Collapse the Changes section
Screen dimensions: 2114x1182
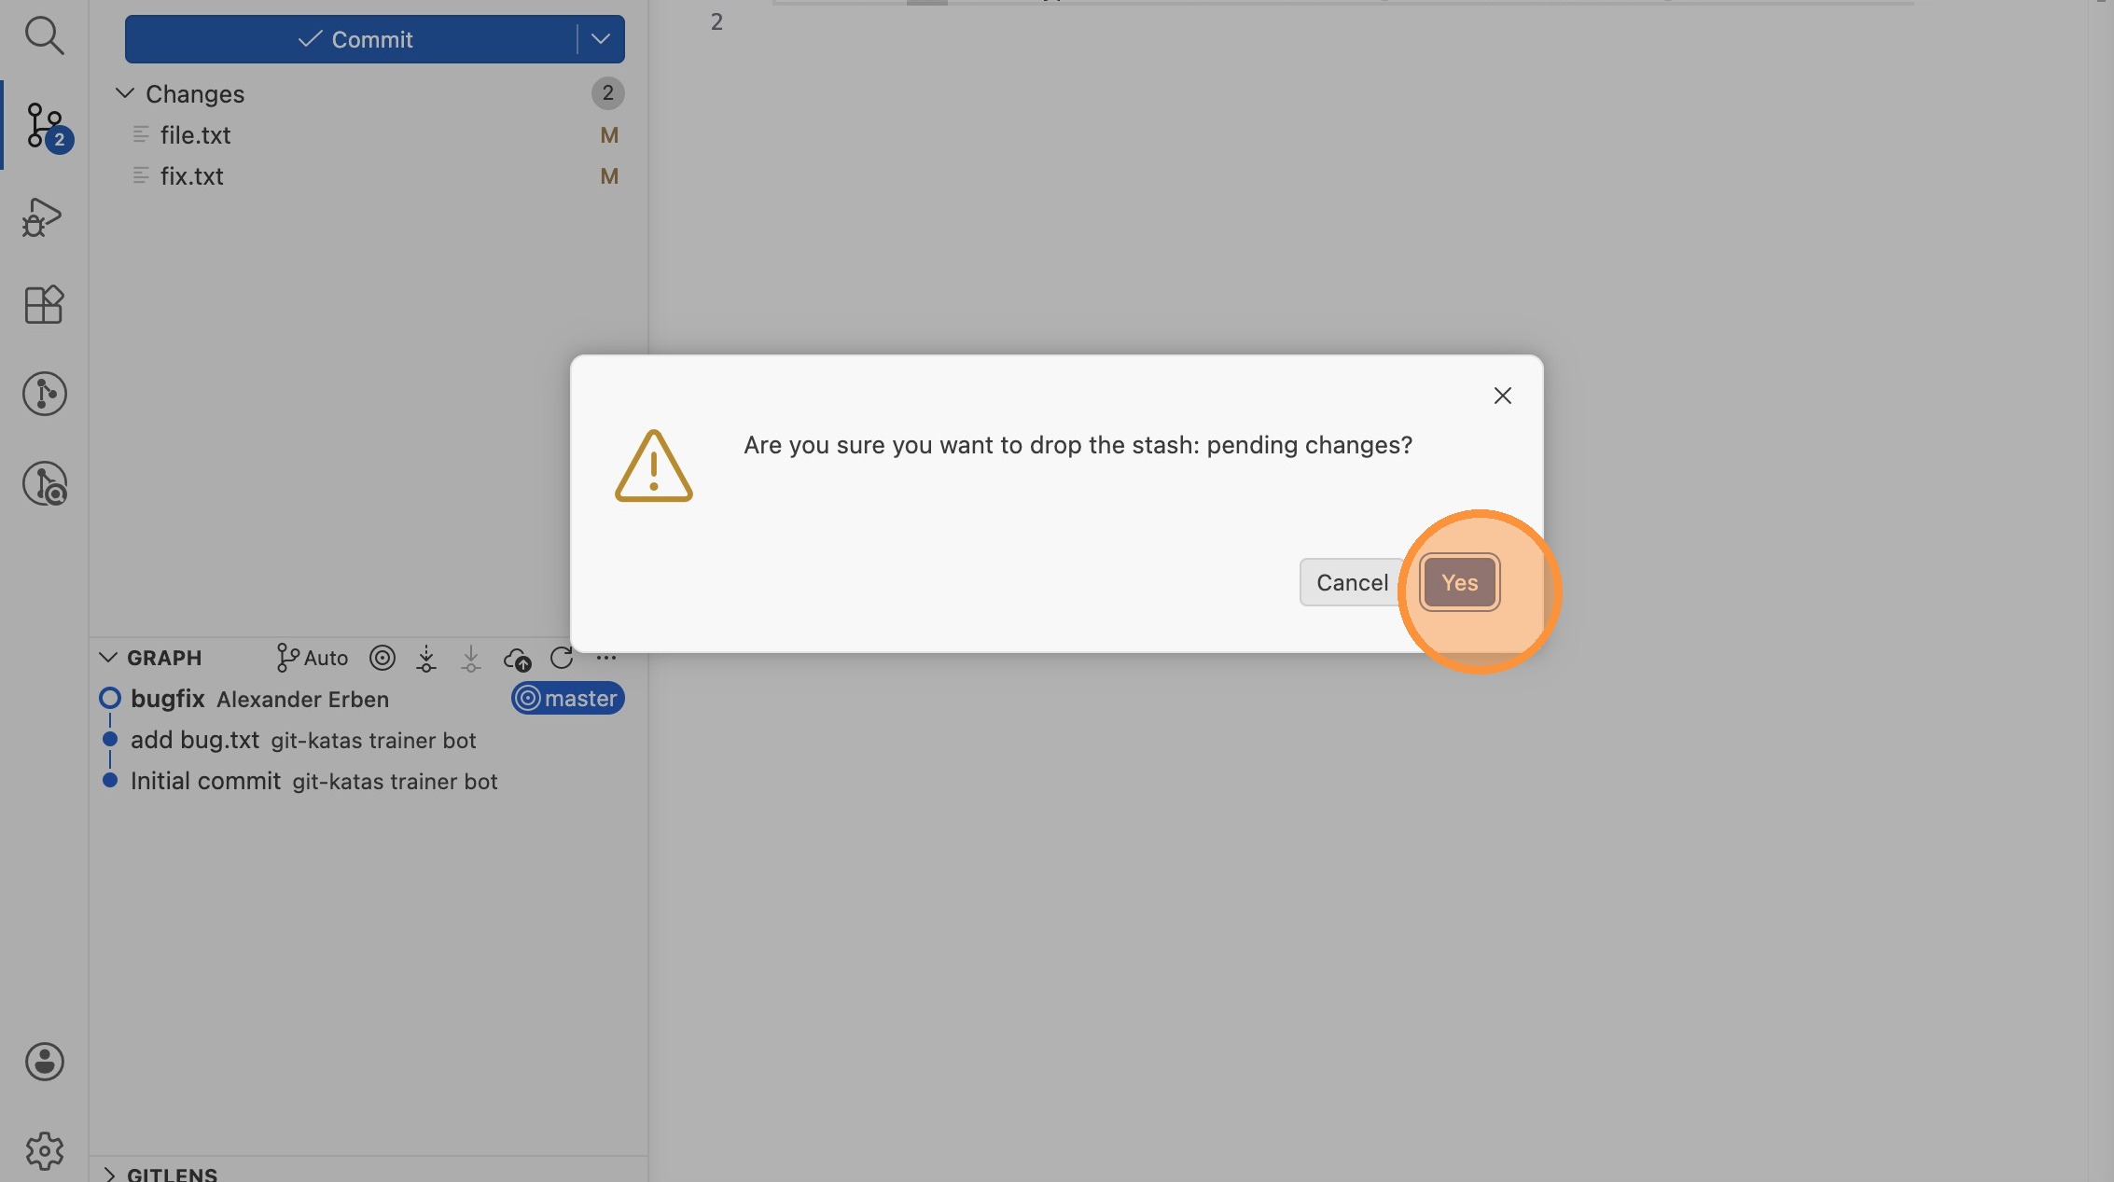click(125, 93)
